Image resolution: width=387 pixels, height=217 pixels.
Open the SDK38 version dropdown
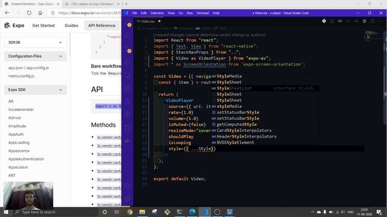pyautogui.click(x=35, y=42)
